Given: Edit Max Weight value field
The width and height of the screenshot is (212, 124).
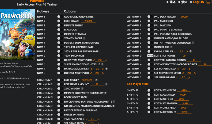Looking at the screenshot, I should click(184, 112).
